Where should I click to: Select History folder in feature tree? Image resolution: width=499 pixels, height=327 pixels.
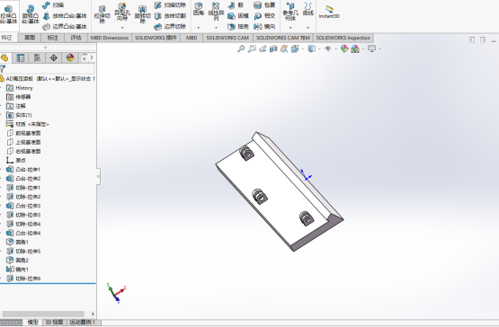20,88
